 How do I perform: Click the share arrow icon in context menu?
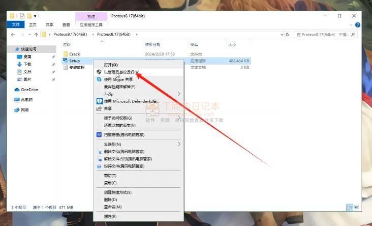pos(99,108)
